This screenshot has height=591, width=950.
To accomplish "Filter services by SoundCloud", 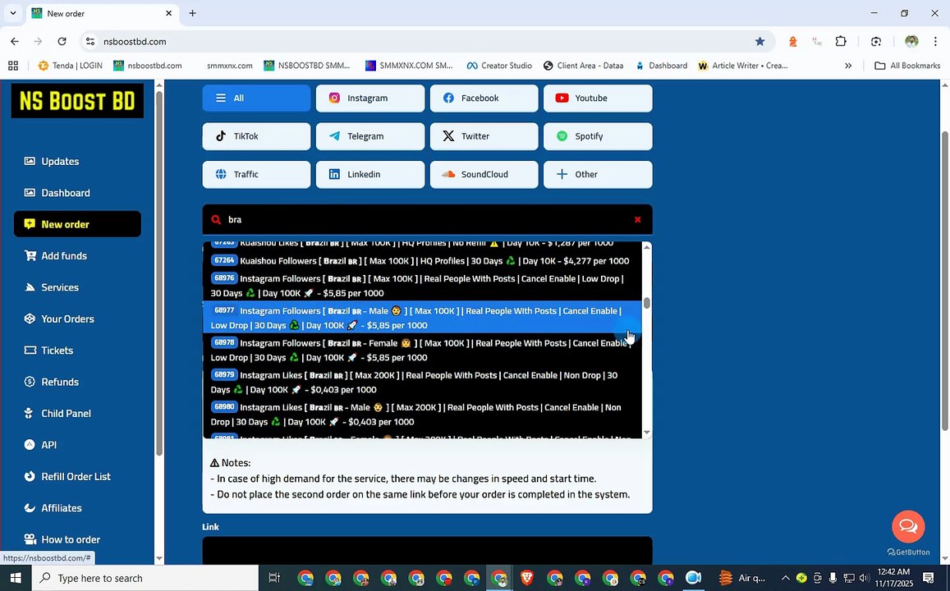I will [x=484, y=174].
